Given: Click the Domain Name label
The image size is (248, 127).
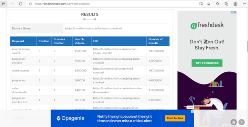Looking at the screenshot, I should tap(21, 28).
